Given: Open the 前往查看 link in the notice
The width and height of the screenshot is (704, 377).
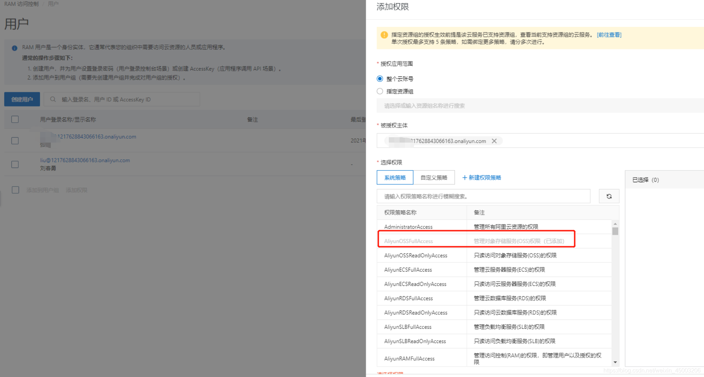Looking at the screenshot, I should [609, 35].
